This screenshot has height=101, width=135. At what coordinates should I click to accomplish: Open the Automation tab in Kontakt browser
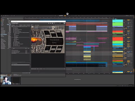tap(28, 25)
